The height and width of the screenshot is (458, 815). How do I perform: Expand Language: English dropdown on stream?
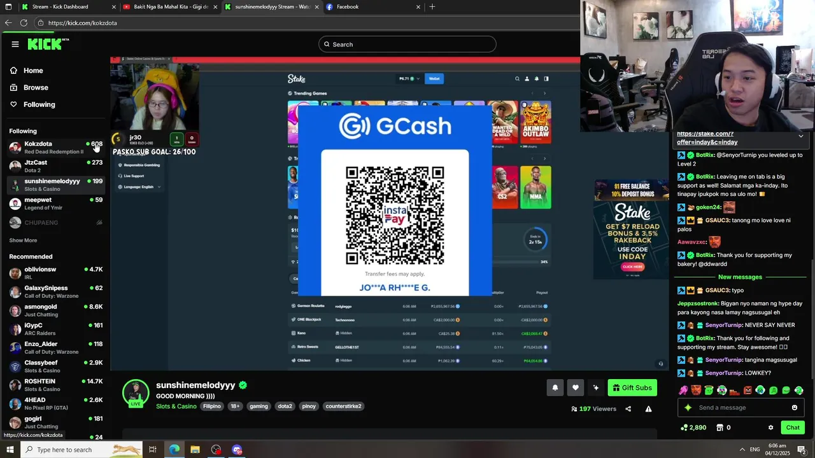tap(139, 187)
